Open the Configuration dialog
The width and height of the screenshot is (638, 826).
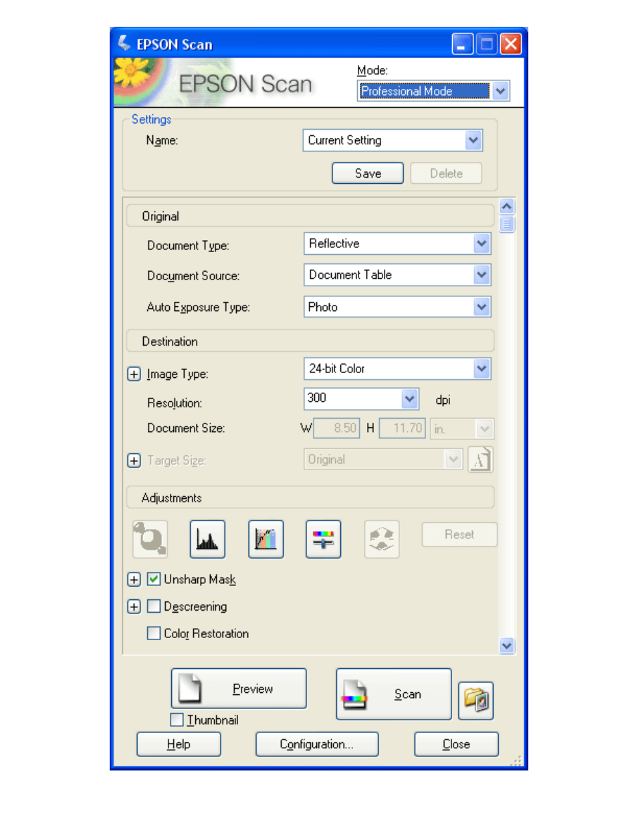317,744
